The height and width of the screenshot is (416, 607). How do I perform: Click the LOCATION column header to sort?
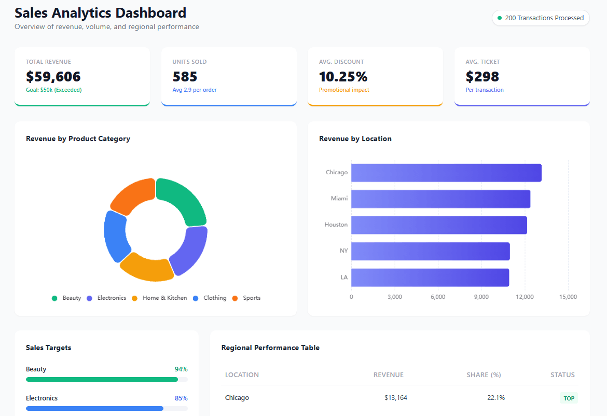pos(242,375)
